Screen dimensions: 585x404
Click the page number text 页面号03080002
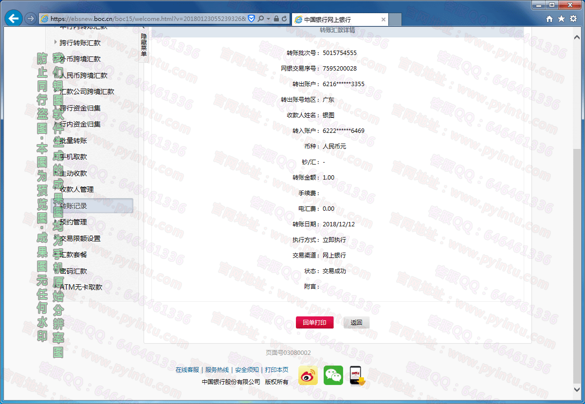tap(289, 353)
